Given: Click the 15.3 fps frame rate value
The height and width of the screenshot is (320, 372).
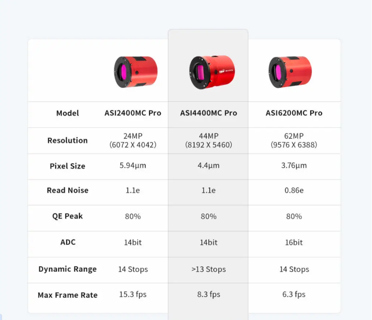Looking at the screenshot, I should [133, 294].
